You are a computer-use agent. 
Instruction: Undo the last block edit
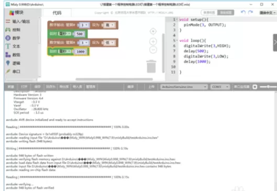click(x=243, y=13)
